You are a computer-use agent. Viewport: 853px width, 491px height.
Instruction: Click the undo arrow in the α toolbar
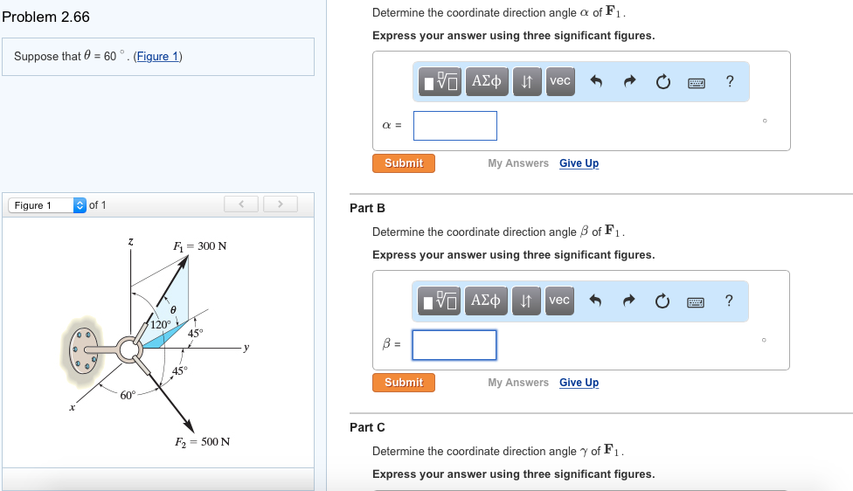pyautogui.click(x=597, y=82)
